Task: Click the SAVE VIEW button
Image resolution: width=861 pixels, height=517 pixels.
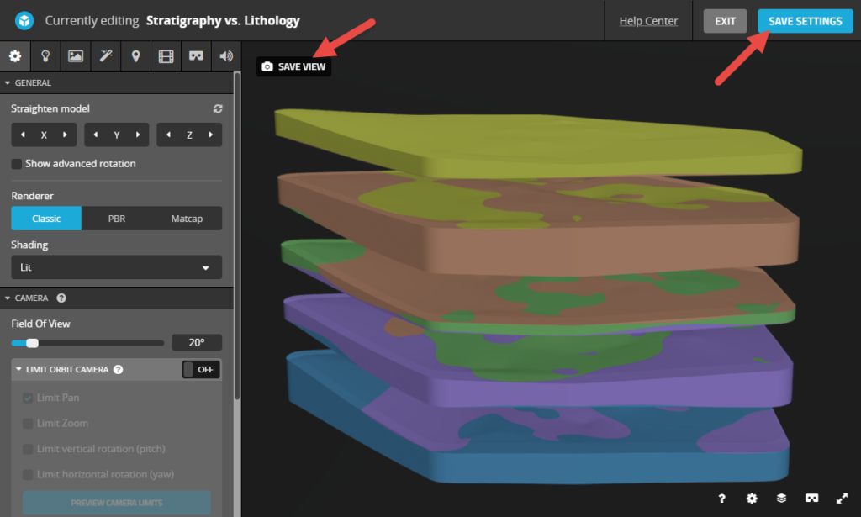Action: [293, 66]
